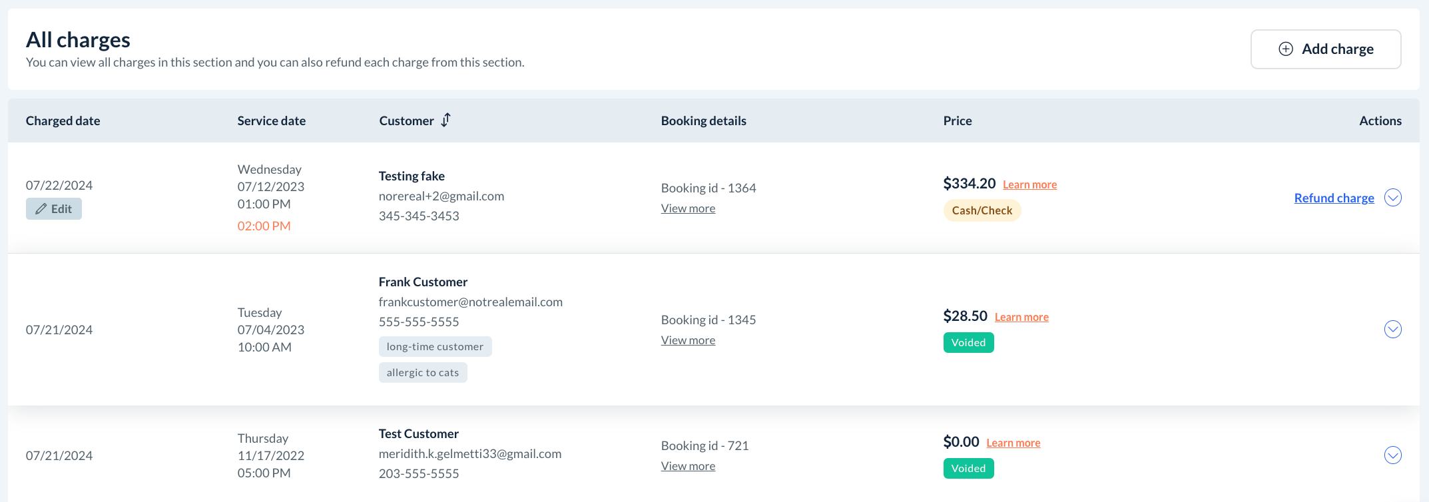Click the plus icon in Add charge
The height and width of the screenshot is (502, 1429).
1286,49
